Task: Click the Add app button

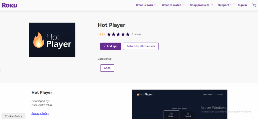Action: (x=111, y=46)
